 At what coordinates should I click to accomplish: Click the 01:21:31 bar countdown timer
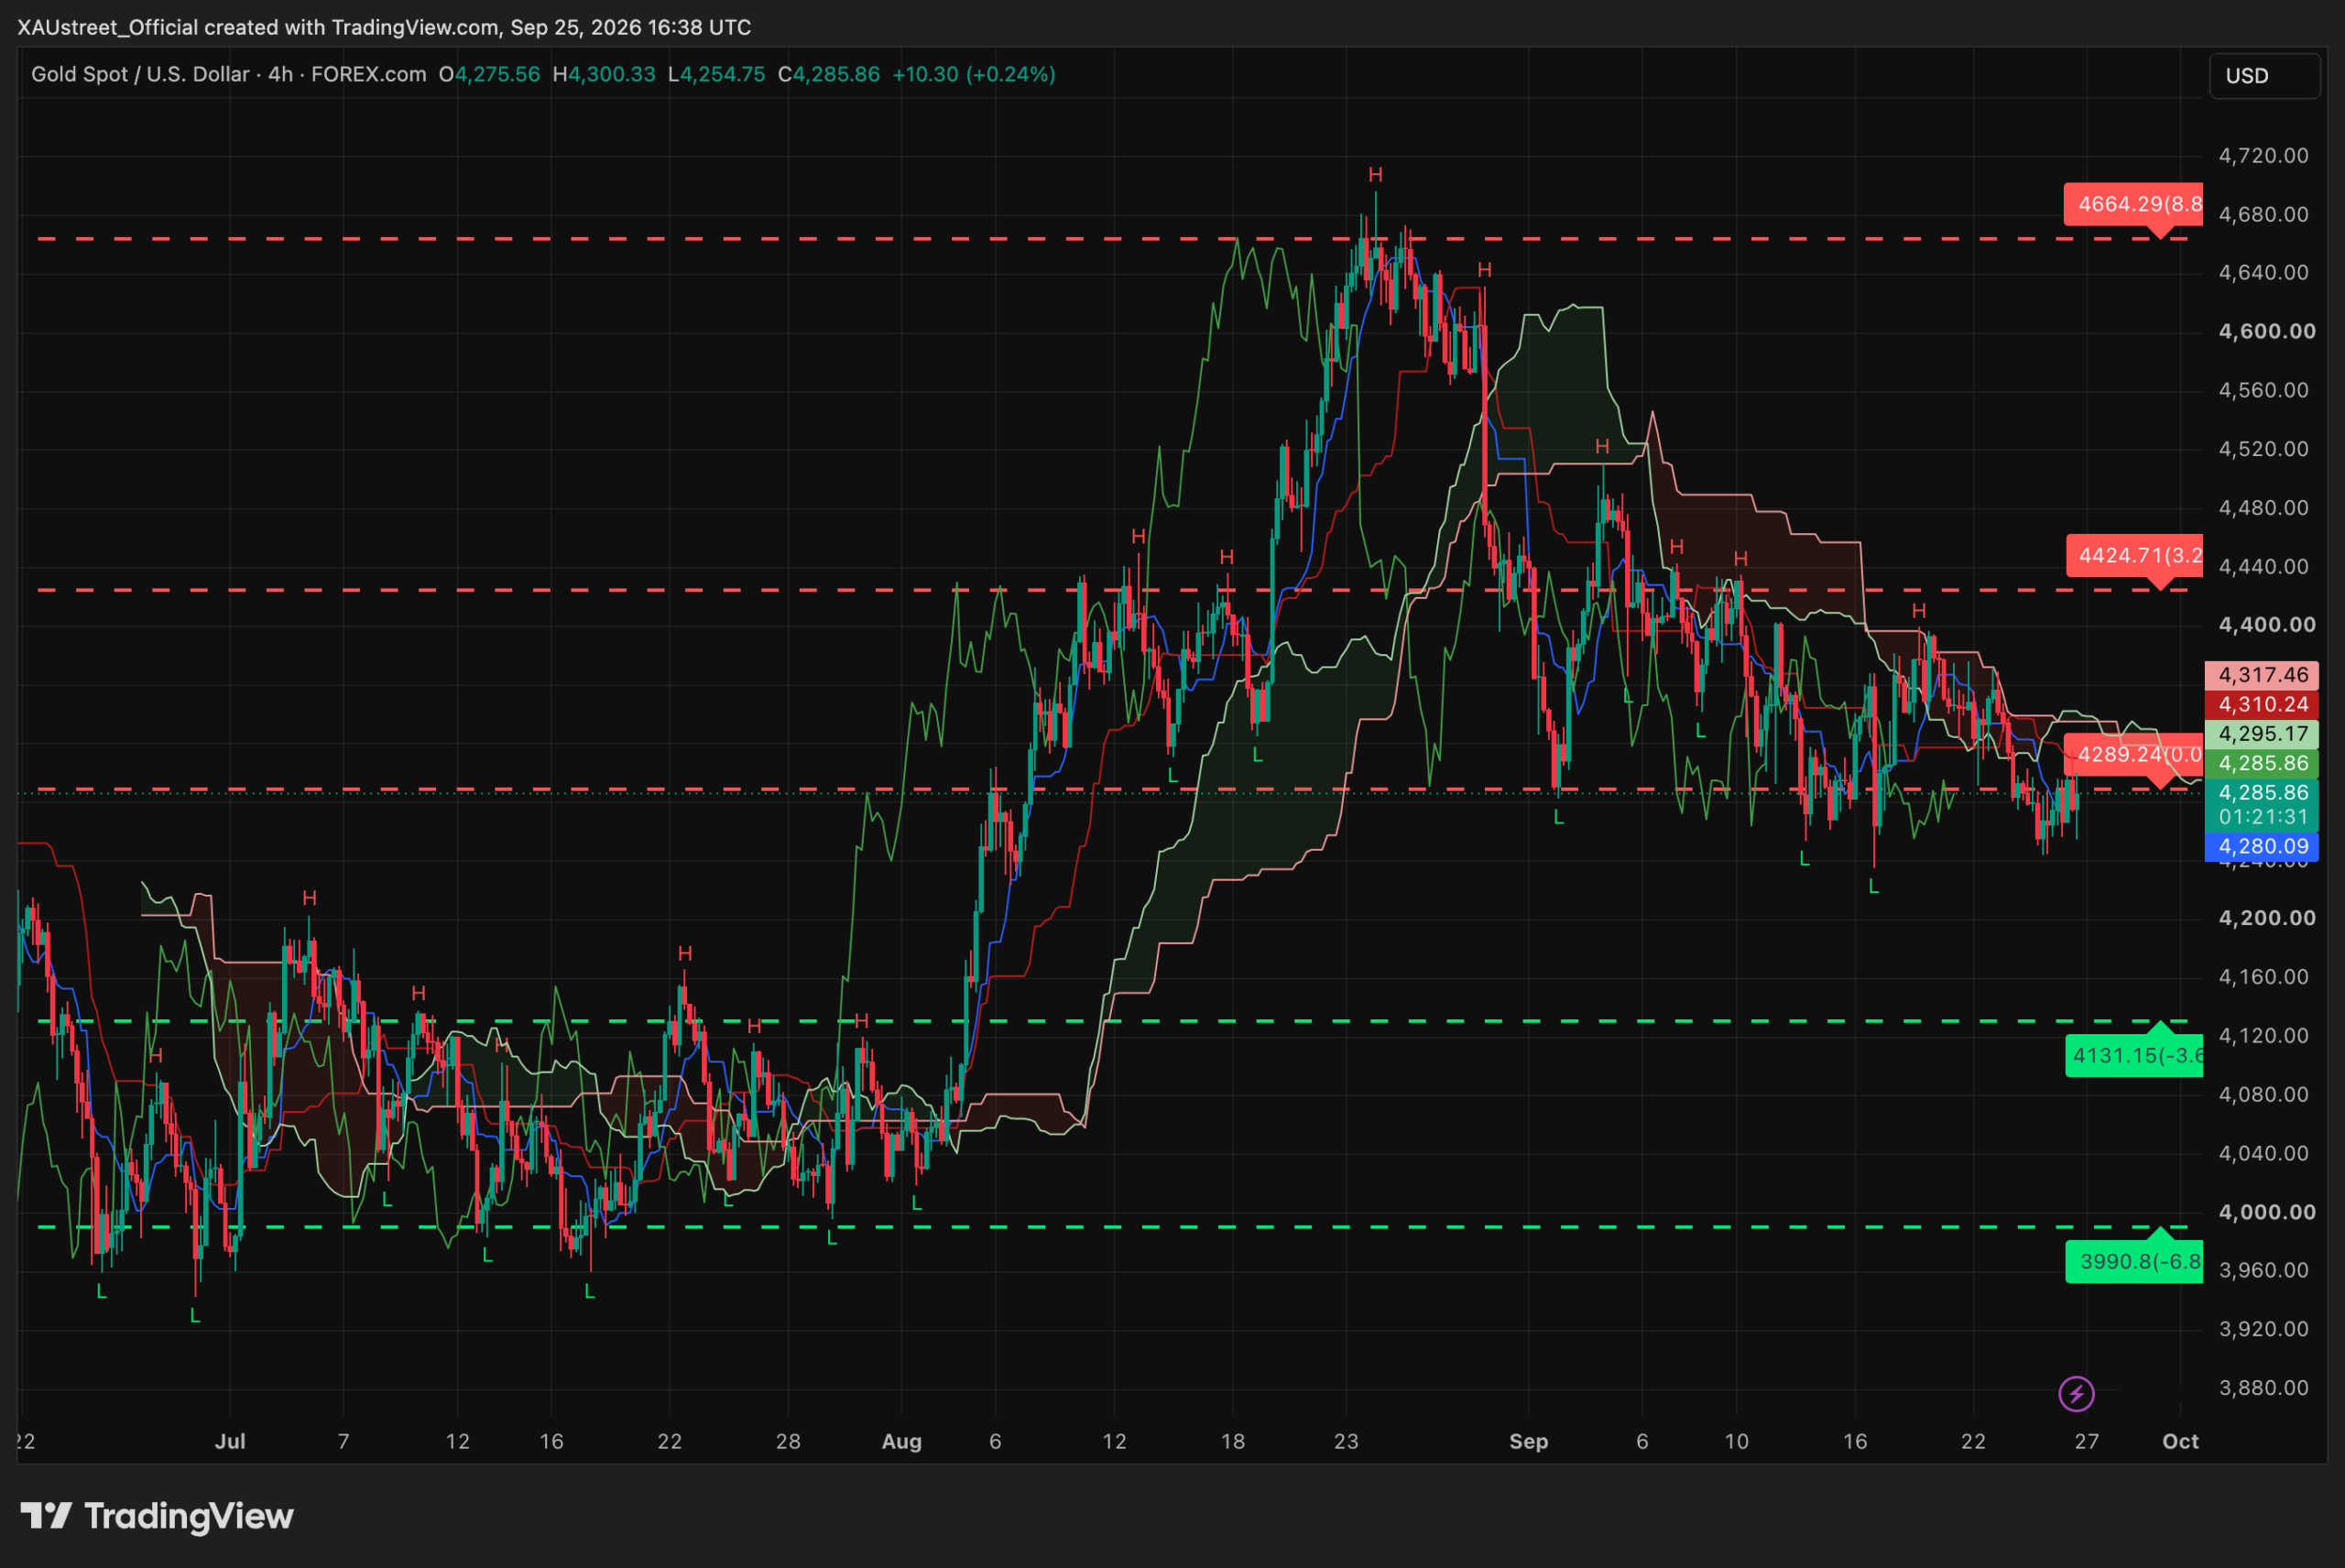click(x=2261, y=817)
